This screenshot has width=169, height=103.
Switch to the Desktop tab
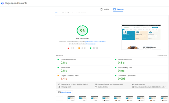(x=118, y=9)
